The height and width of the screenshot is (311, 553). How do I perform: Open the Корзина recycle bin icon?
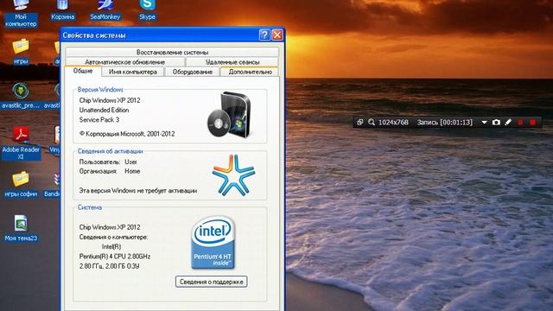pyautogui.click(x=62, y=10)
